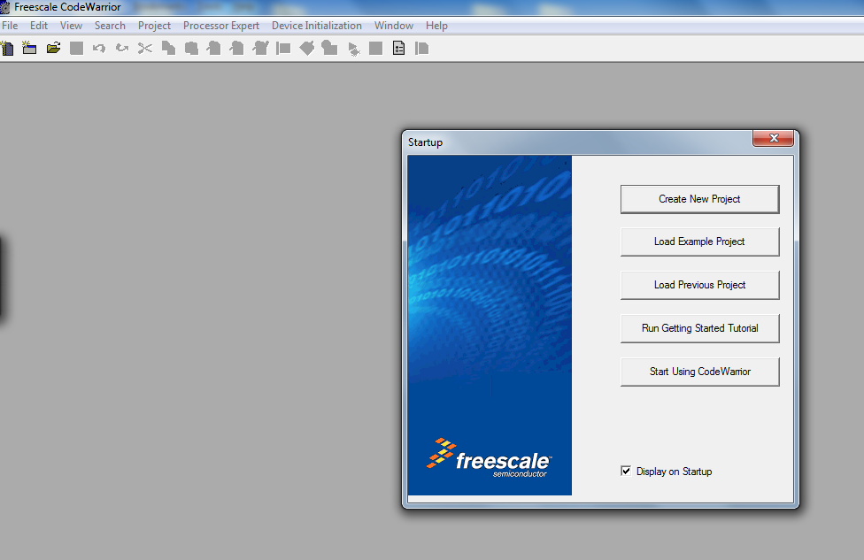Open the File menu

pos(10,26)
